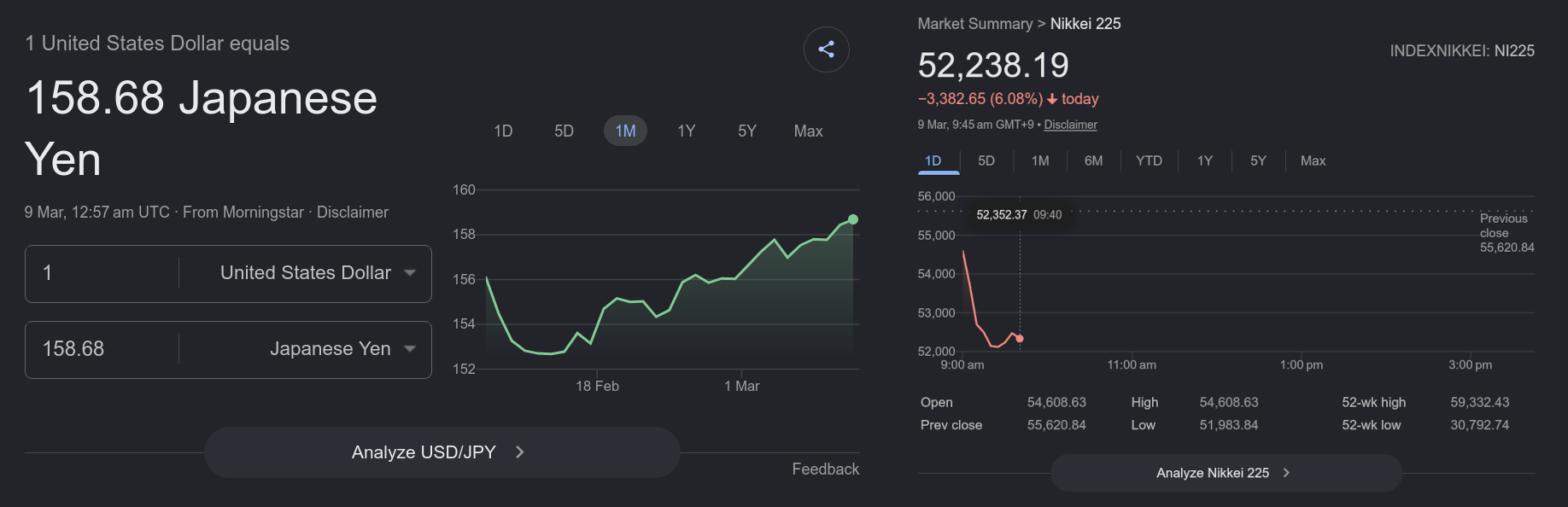Select the YTD tab on Nikkei chart
Screen dimensions: 1568x507
coord(1149,161)
